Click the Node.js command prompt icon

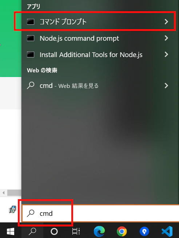31,38
